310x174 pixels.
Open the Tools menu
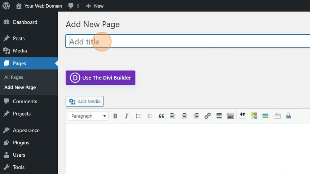(x=19, y=167)
